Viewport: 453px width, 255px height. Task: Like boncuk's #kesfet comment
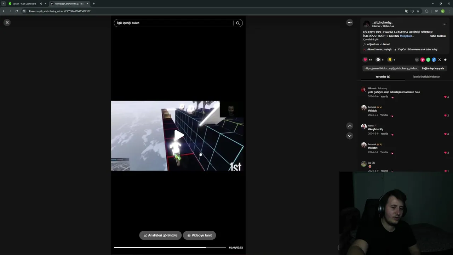tap(446, 153)
